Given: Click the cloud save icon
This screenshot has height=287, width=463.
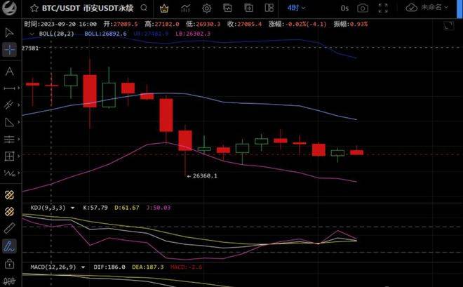Looking at the screenshot, I should point(411,8).
